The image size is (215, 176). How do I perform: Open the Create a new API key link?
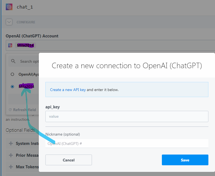point(68,90)
